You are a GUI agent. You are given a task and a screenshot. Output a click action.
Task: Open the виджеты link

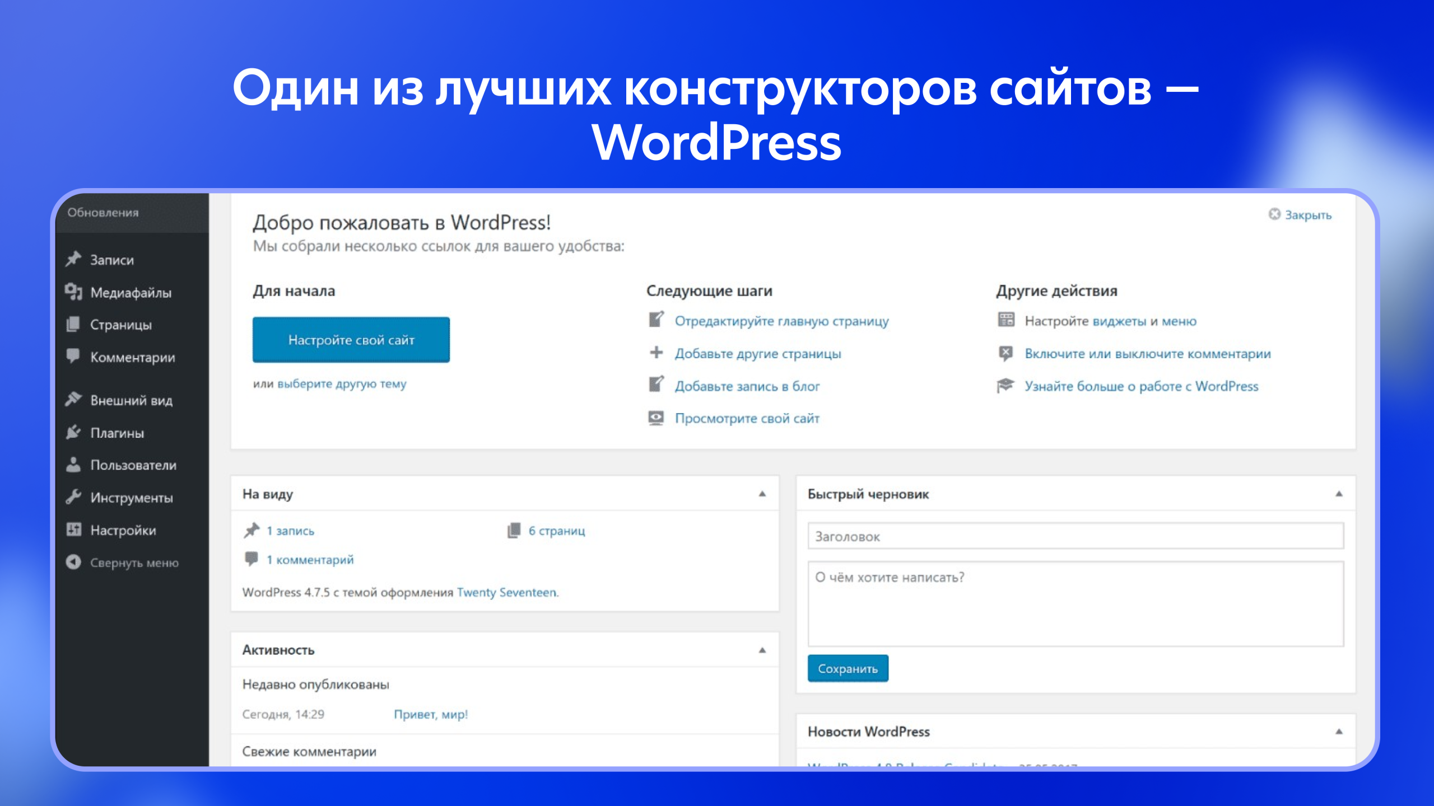(1119, 321)
